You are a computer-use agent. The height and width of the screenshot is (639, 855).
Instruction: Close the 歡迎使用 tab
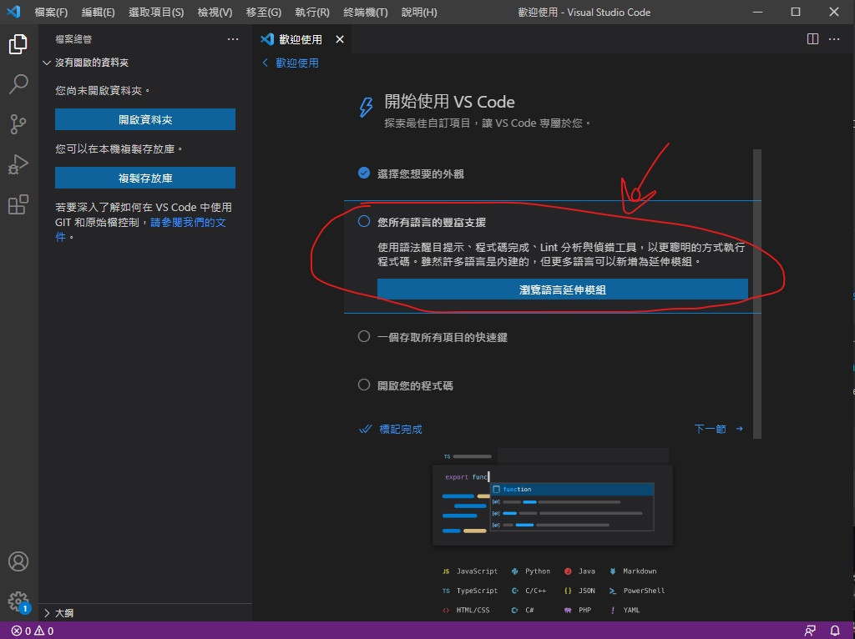pos(340,39)
